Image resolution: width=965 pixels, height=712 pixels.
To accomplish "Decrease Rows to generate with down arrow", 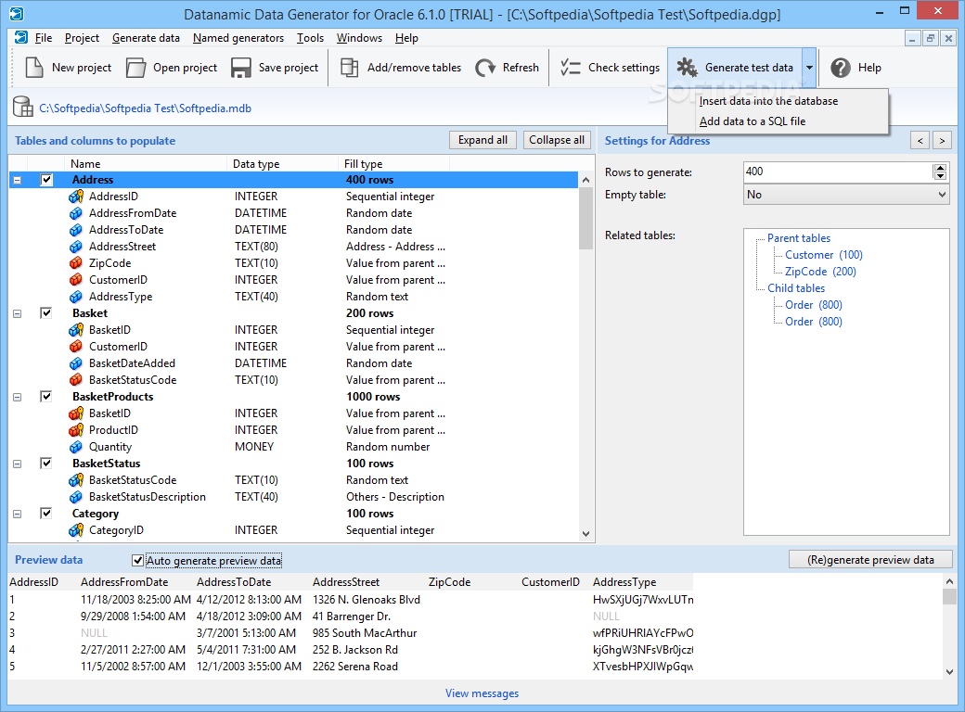I will click(940, 176).
